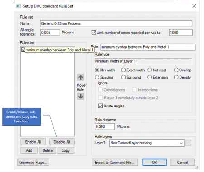Move the selected rule up
This screenshot has width=204, height=172.
pos(80,78)
